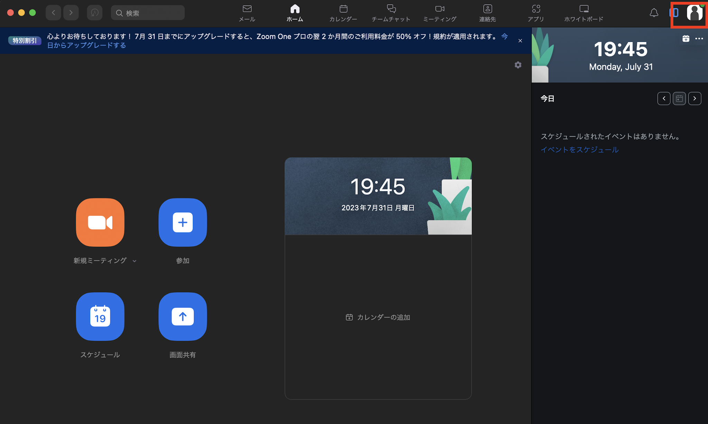This screenshot has height=424, width=708.
Task: Toggle the blue side panel icon
Action: point(674,13)
